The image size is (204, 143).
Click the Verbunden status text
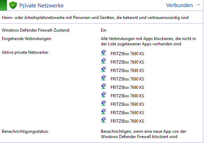click(179, 5)
